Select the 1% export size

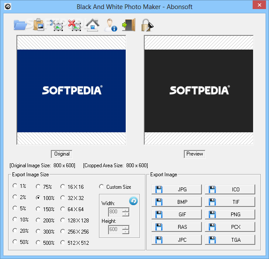click(19, 186)
